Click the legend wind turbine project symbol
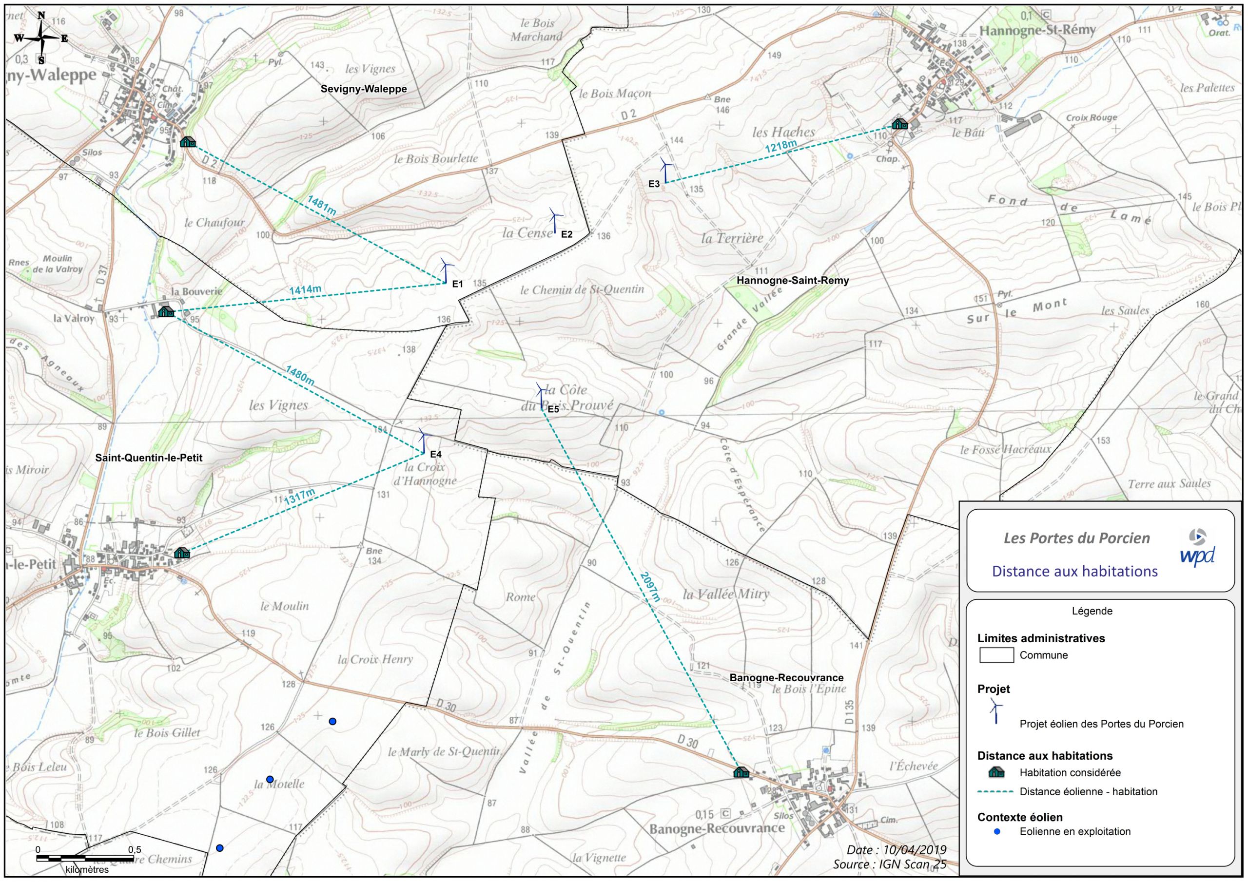 (x=996, y=711)
